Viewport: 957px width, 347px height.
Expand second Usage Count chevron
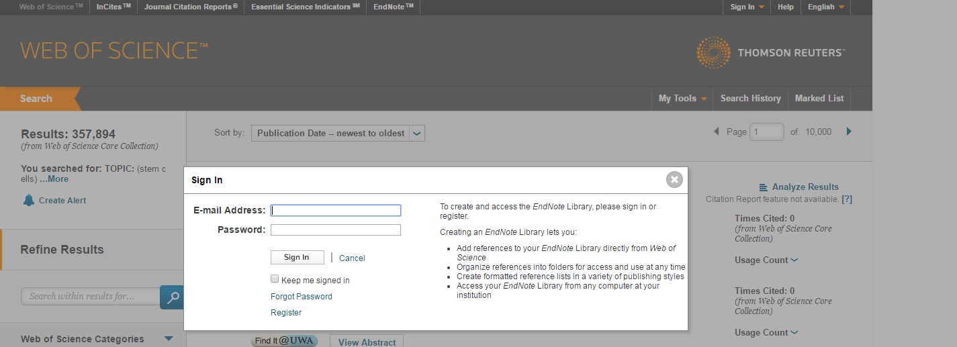[794, 333]
